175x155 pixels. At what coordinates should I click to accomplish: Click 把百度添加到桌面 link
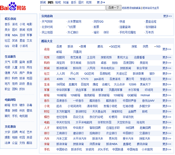(131, 8)
